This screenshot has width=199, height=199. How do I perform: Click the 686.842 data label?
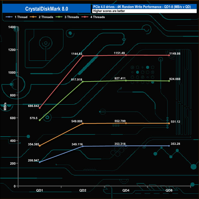click(33, 106)
